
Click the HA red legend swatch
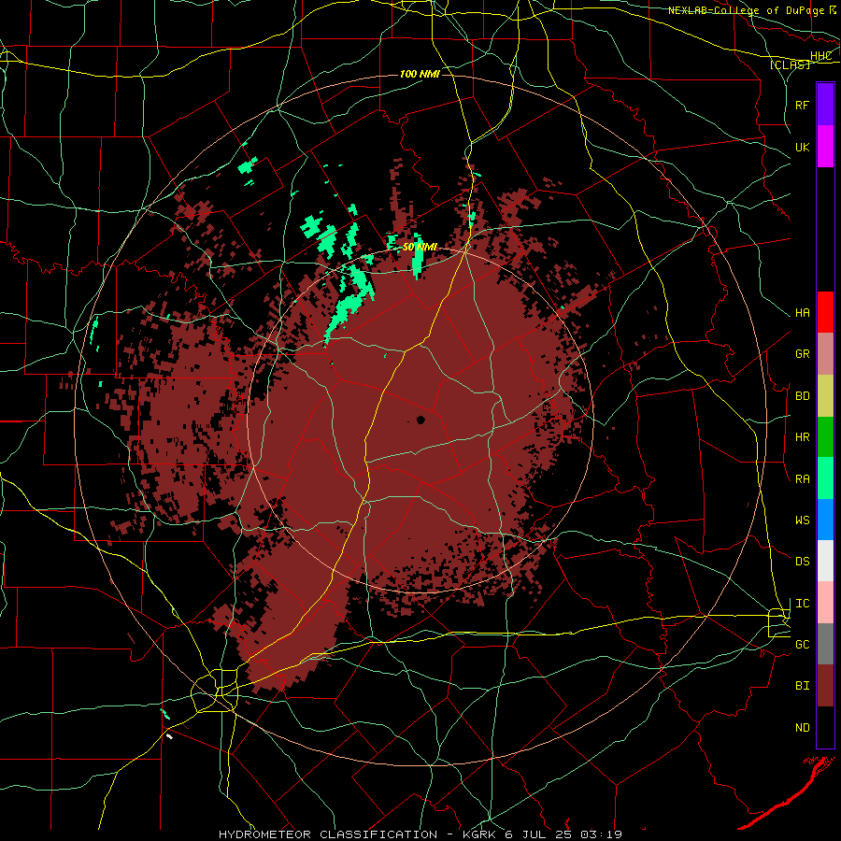(825, 312)
